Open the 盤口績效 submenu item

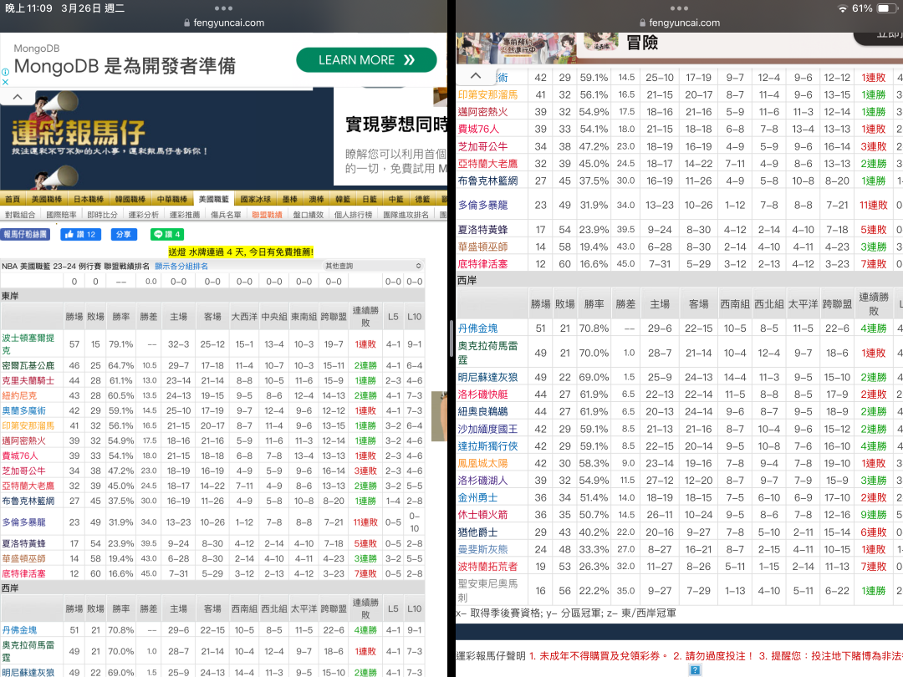pyautogui.click(x=308, y=215)
